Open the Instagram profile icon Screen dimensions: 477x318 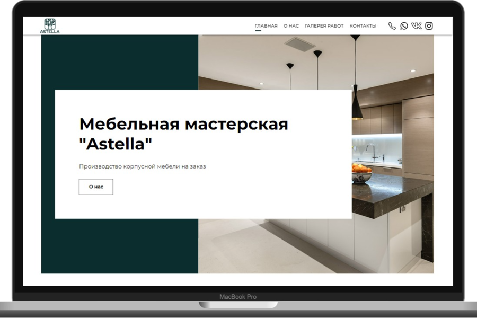[x=429, y=25]
